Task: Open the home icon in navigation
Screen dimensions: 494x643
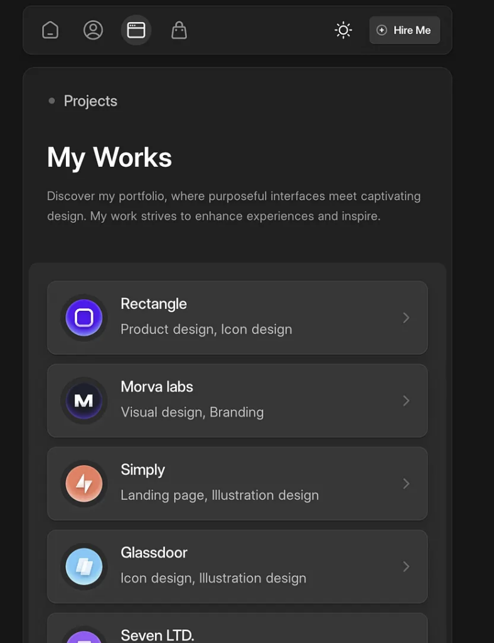Action: click(x=50, y=30)
